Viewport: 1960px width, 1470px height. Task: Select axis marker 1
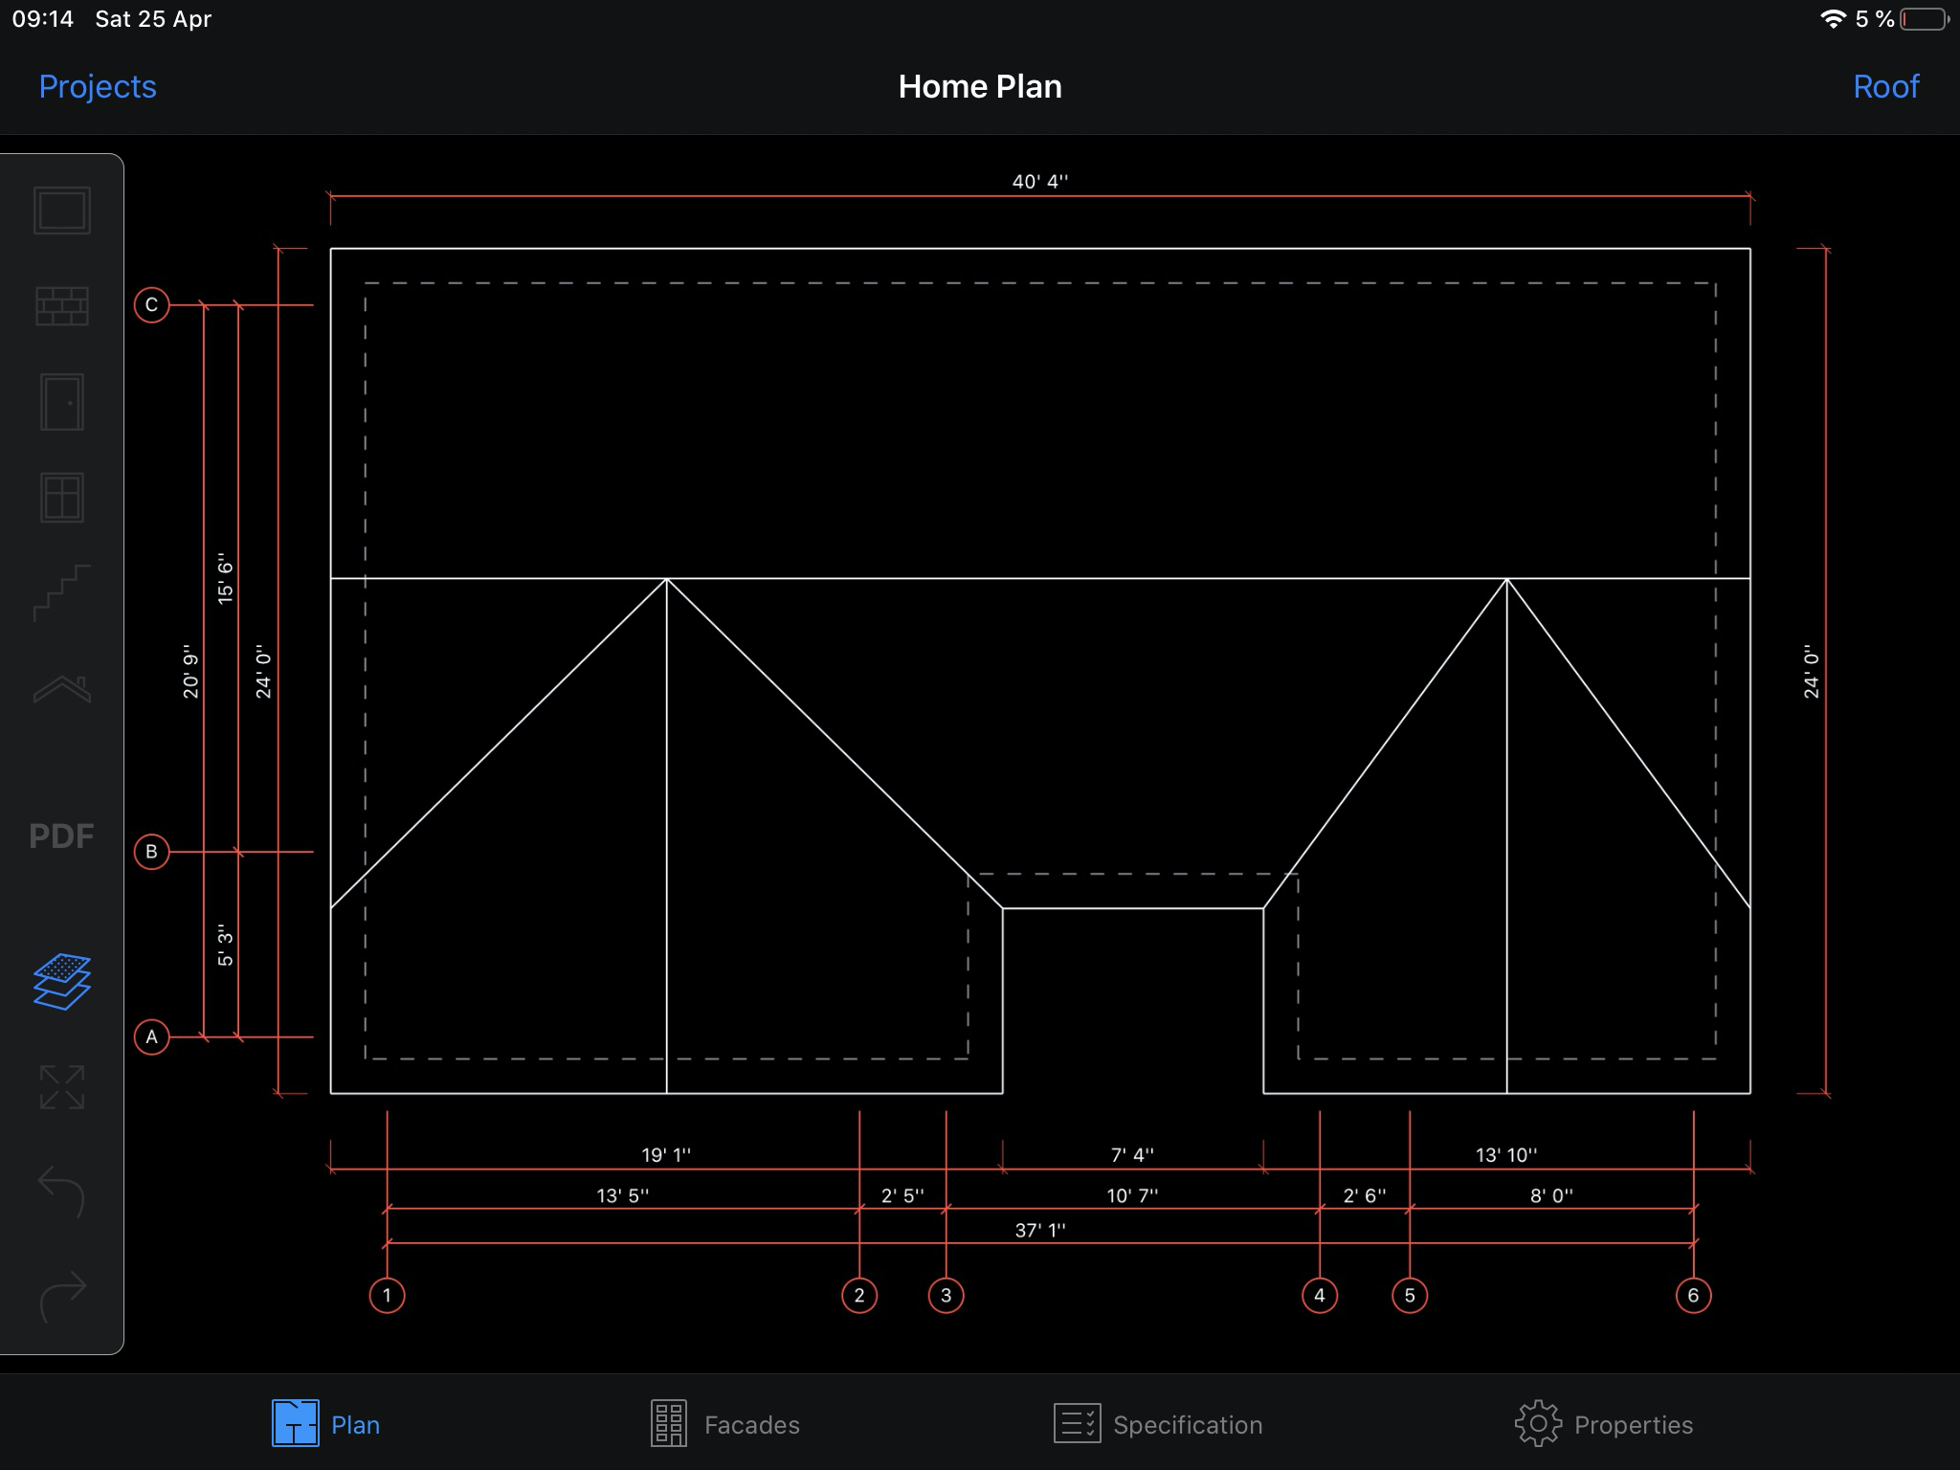click(x=387, y=1295)
